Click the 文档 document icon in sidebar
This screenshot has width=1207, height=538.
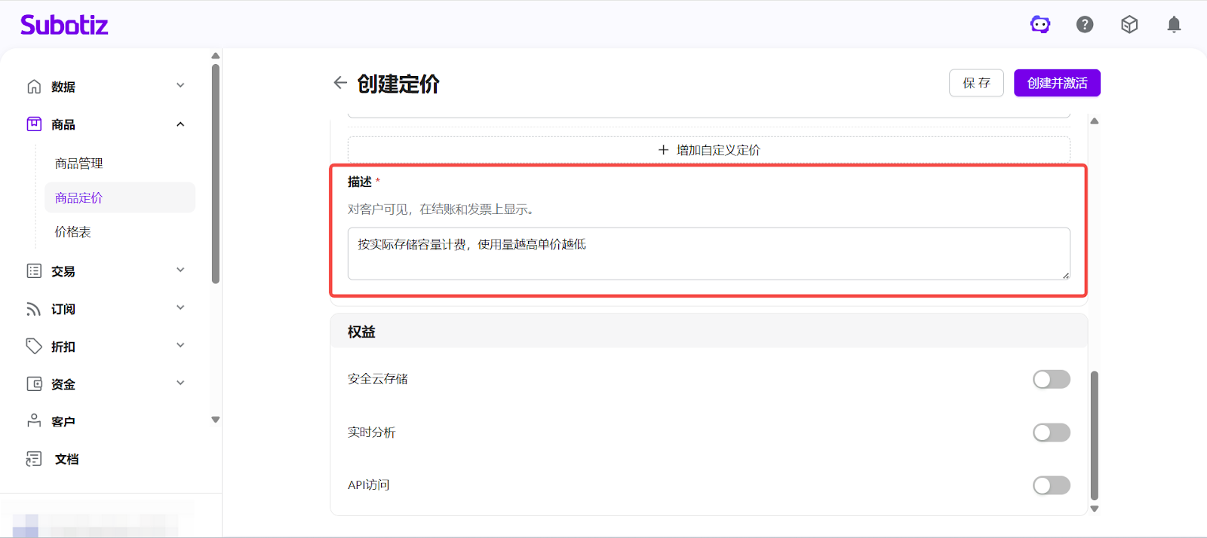pyautogui.click(x=34, y=459)
